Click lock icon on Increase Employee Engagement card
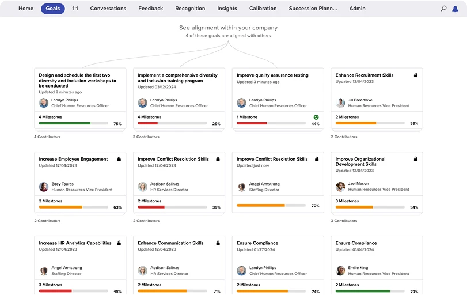Image resolution: width=467 pixels, height=295 pixels. [x=119, y=159]
